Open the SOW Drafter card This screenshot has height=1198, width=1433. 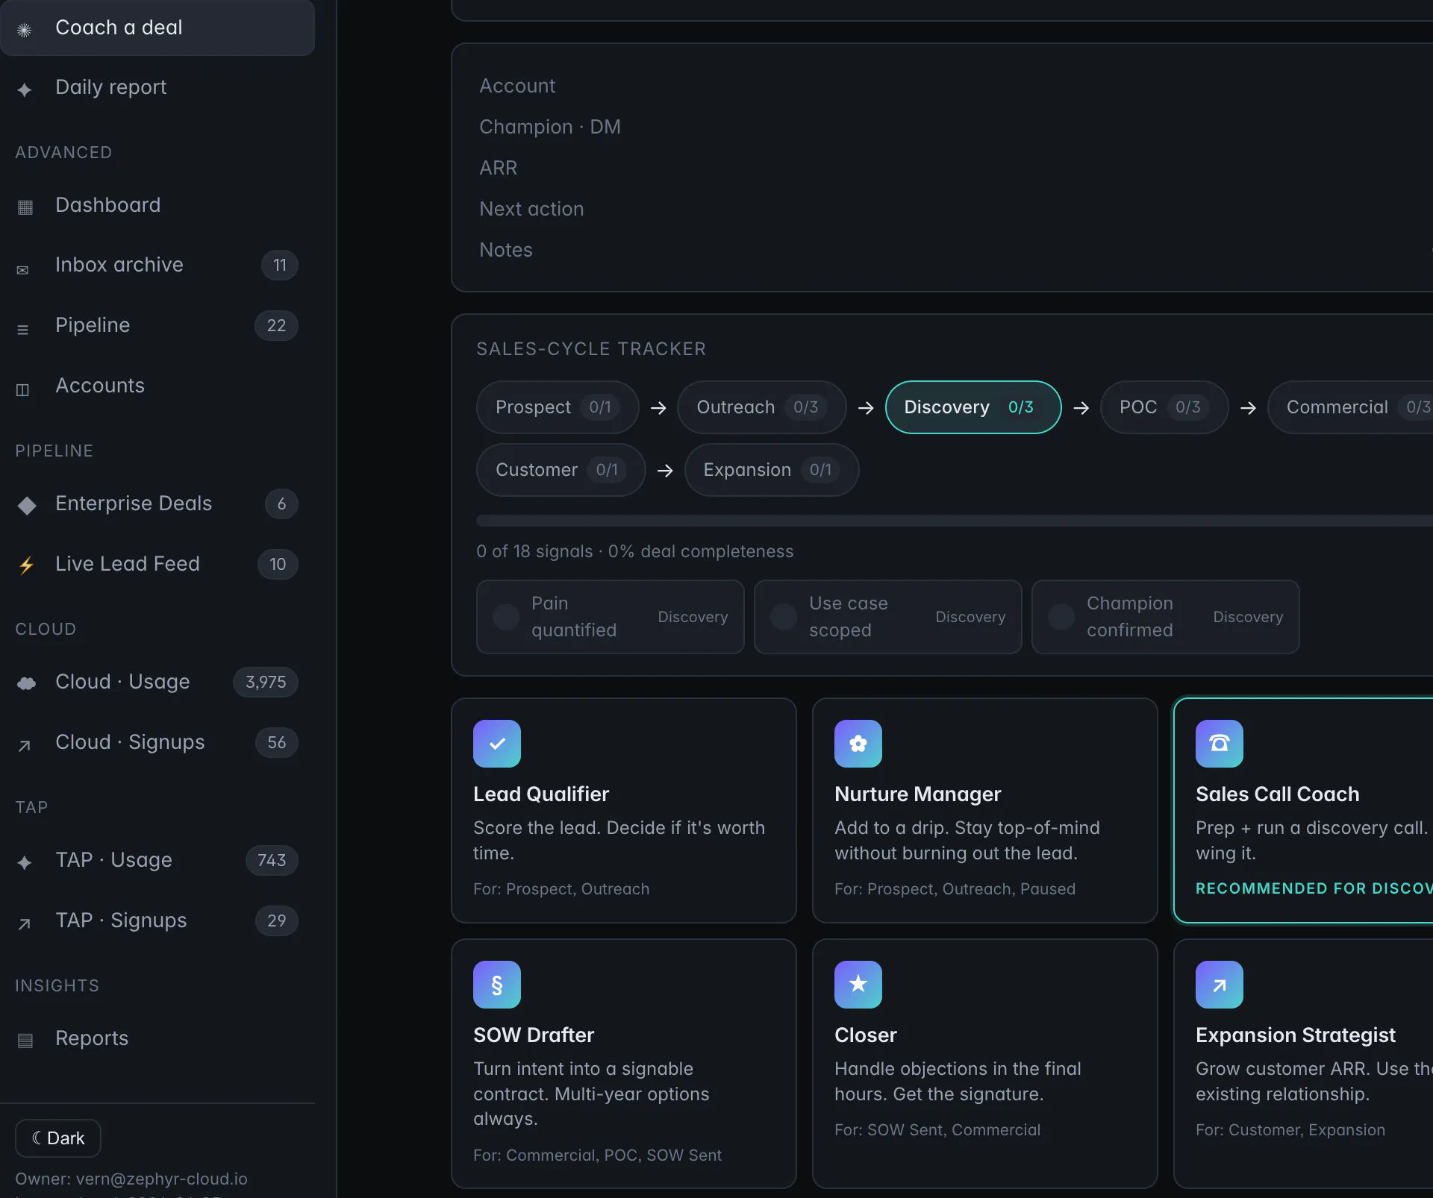click(624, 1064)
